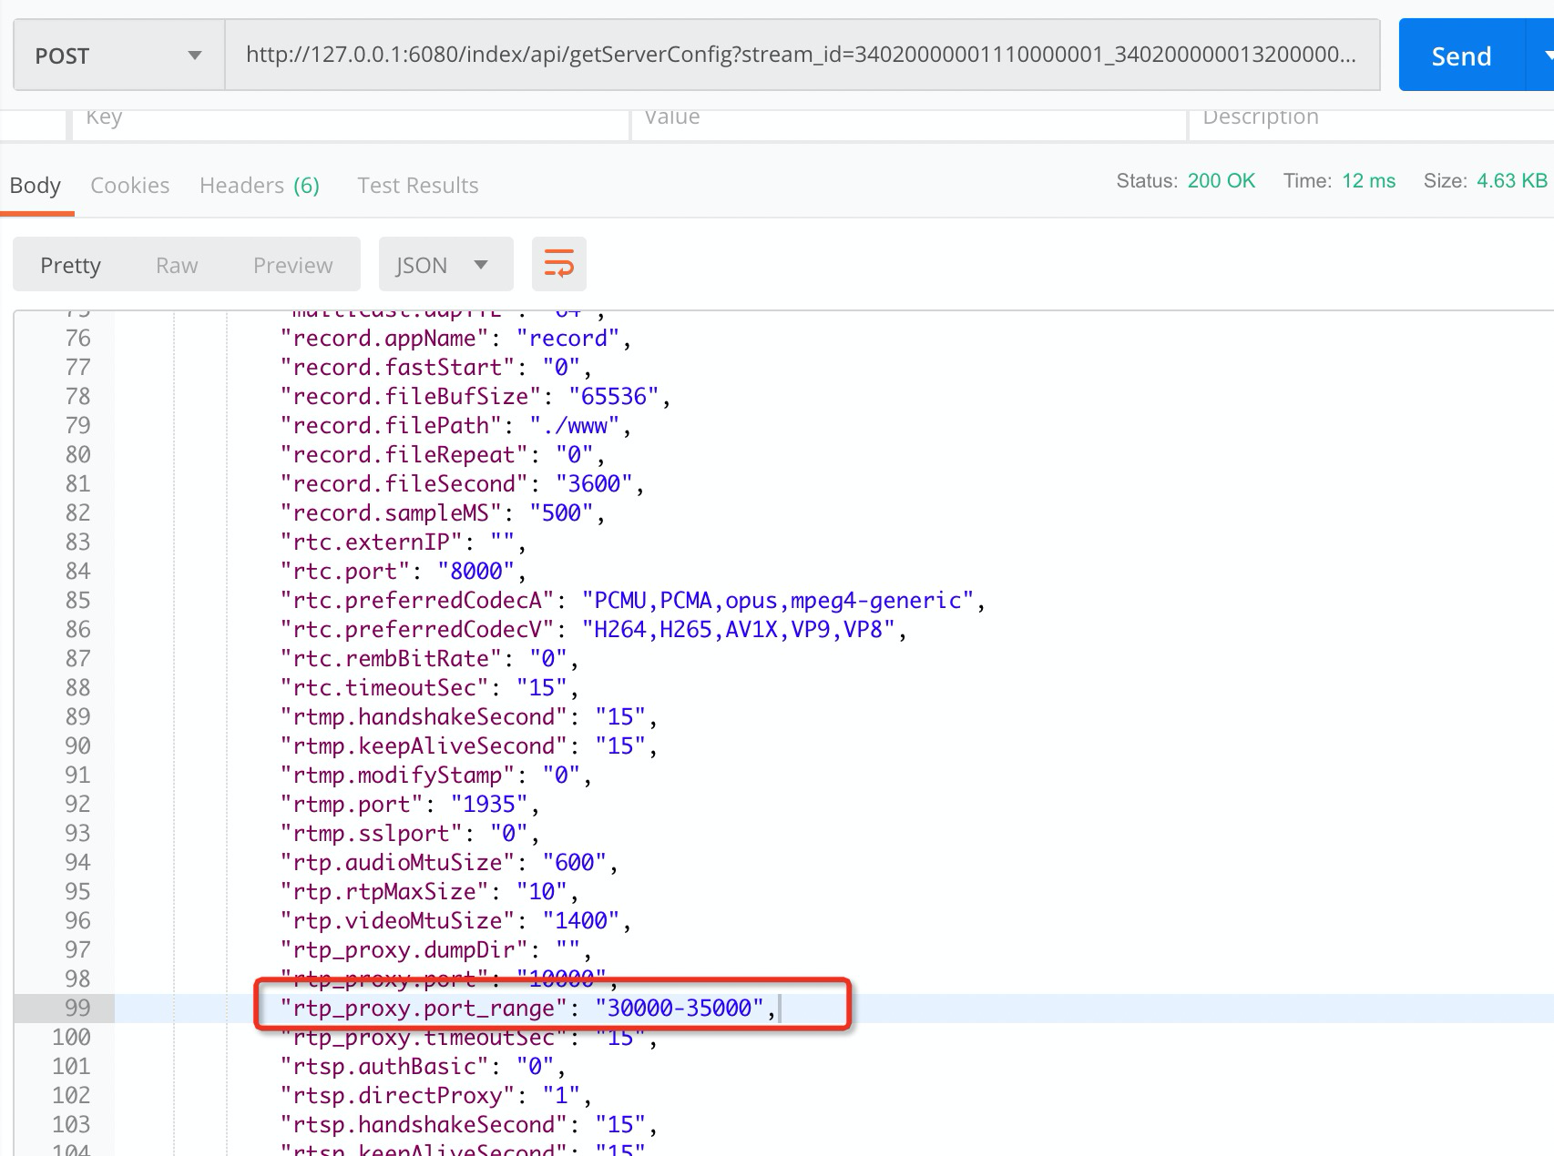Screen dimensions: 1554x1156
Task: Select the highlighted rtp_proxy.port_range line
Action: 527,1008
